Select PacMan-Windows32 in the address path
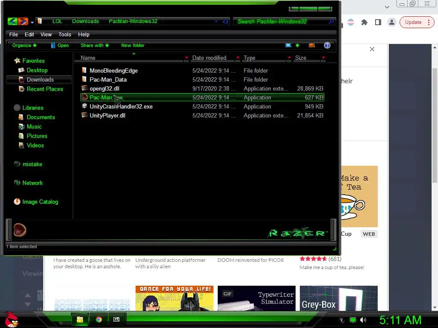 [133, 21]
